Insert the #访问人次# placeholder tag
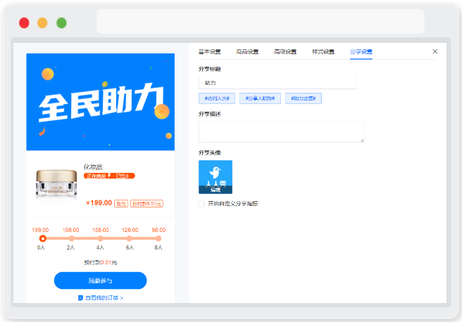 pyautogui.click(x=217, y=98)
